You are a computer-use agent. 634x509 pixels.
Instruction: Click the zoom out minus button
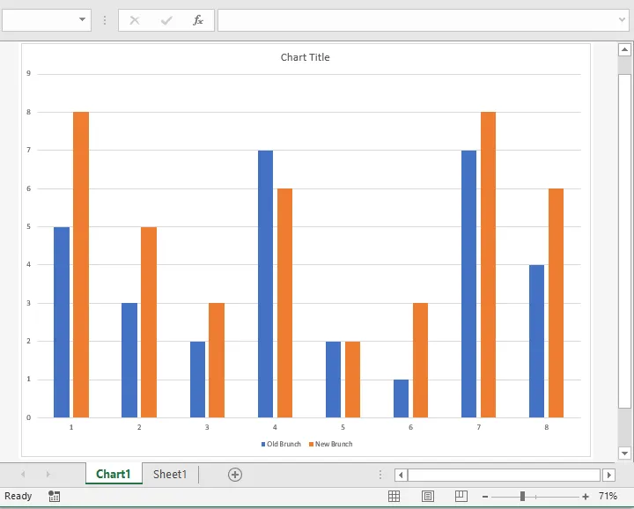485,497
